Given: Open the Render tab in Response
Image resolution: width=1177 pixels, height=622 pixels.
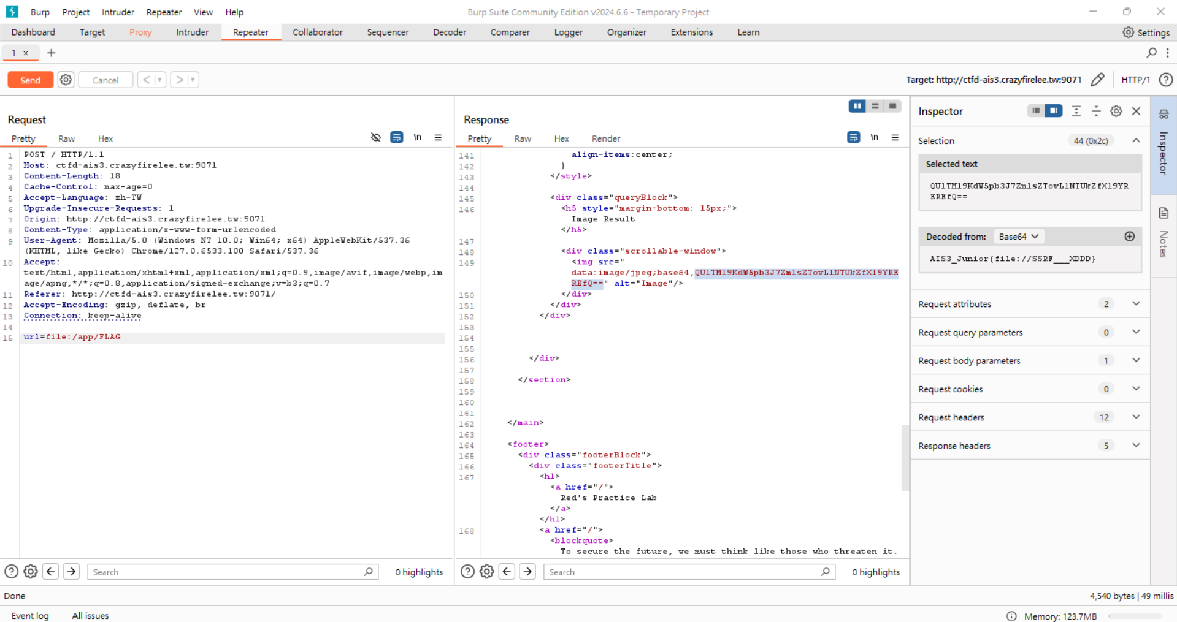Looking at the screenshot, I should pos(605,138).
